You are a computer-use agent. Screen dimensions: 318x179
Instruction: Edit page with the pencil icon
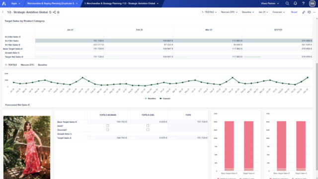tap(304, 12)
